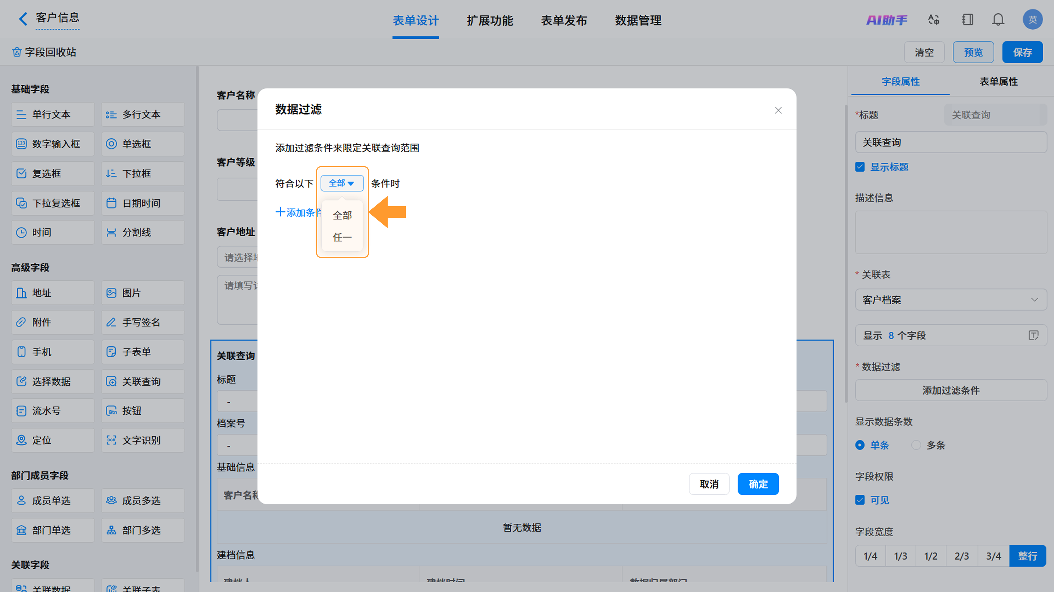Set field width to 1/2
Screen dimensions: 1054x592
931,556
